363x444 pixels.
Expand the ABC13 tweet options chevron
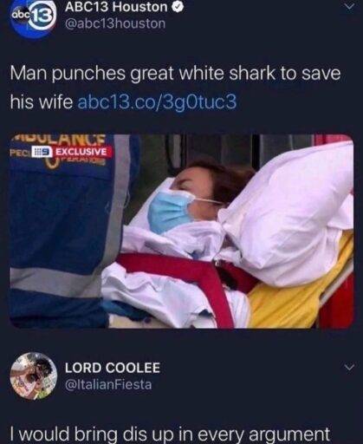pos(350,8)
